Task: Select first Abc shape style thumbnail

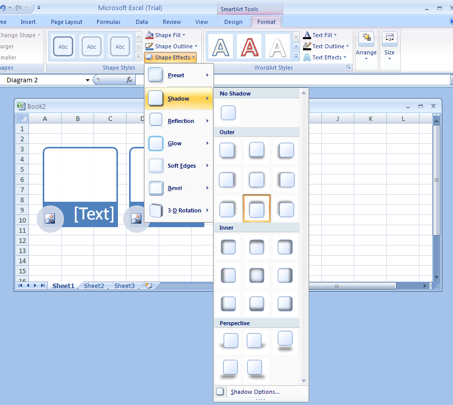Action: click(63, 46)
